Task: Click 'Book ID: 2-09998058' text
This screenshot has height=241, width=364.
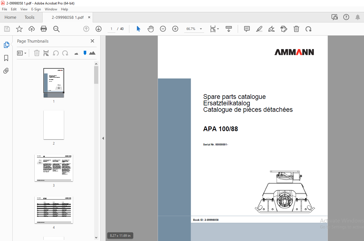Action: click(206, 220)
